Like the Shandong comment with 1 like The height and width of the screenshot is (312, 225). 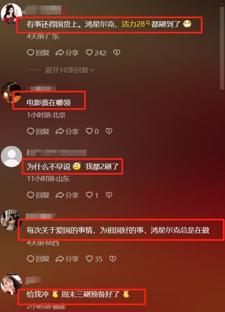click(92, 195)
